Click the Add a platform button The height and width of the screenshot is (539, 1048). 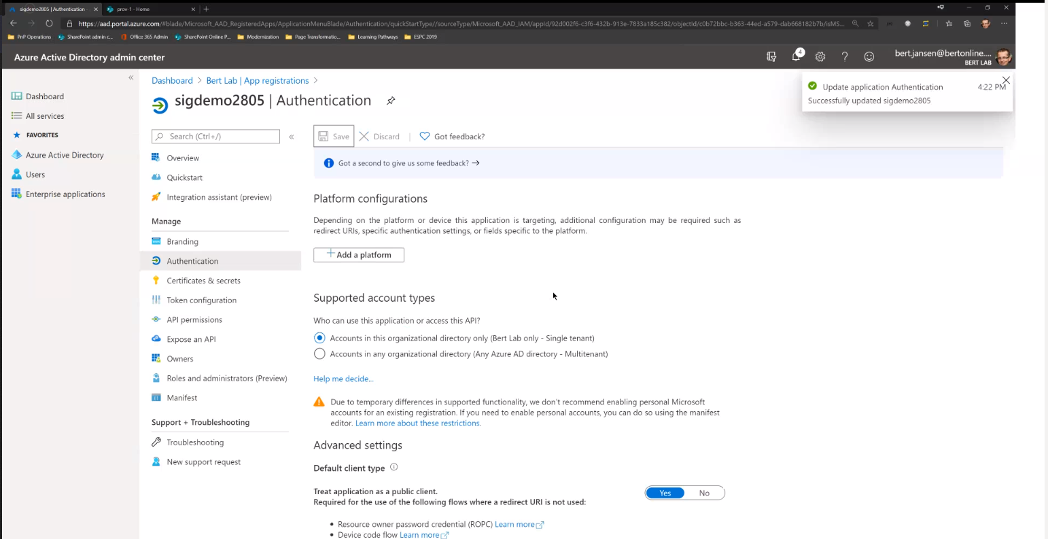(358, 254)
